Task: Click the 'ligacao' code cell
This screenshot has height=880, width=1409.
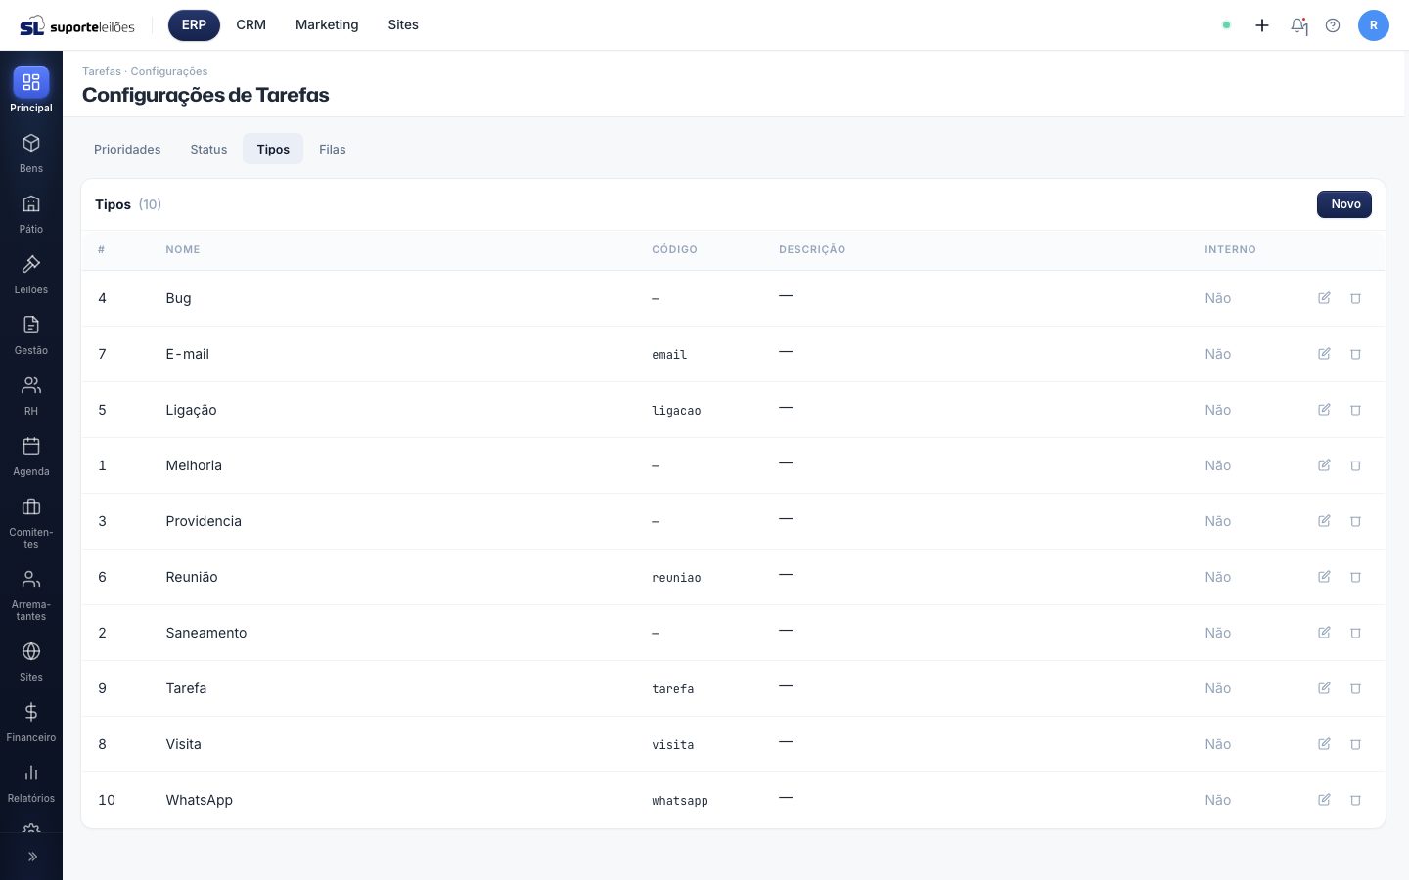Action: click(676, 411)
